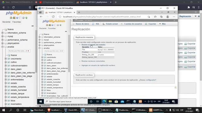
Task: Expand the crecimiento table in background sidebar
Action: (6, 59)
